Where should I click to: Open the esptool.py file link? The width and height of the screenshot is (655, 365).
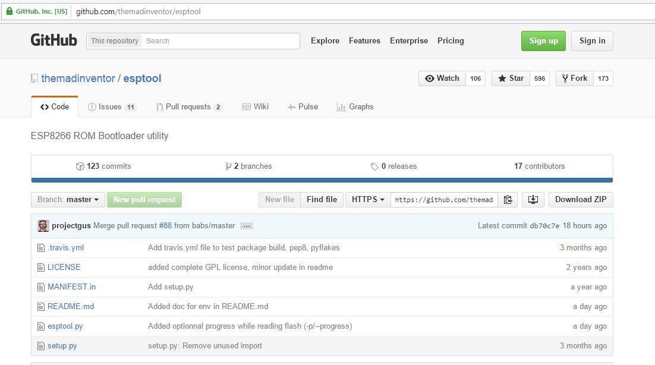pos(65,326)
